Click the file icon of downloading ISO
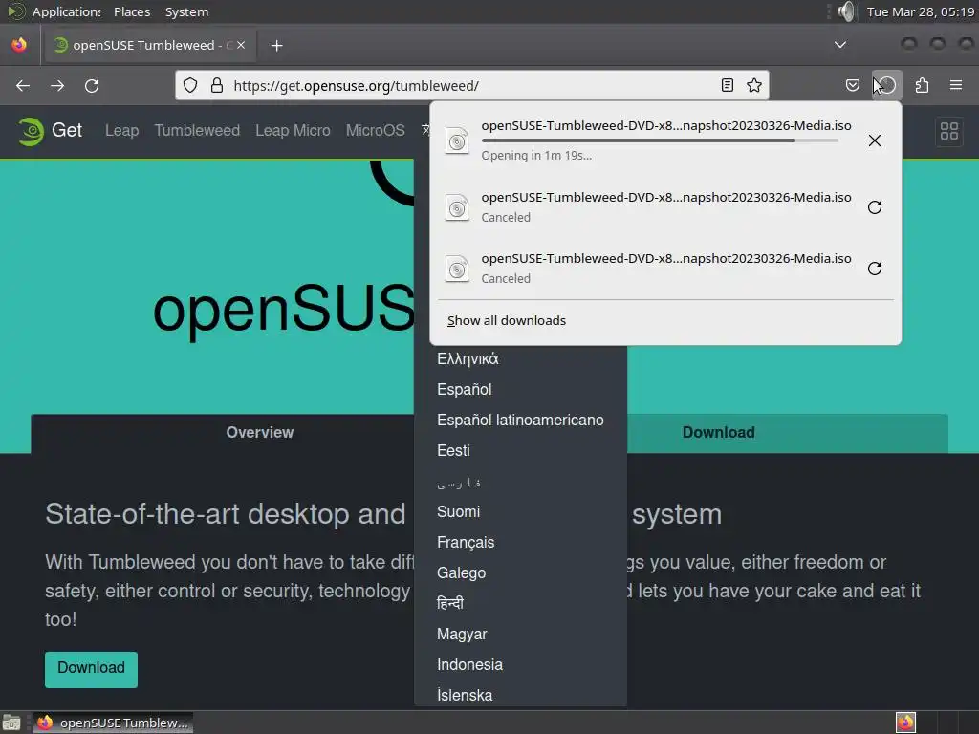The height and width of the screenshot is (734, 979). point(457,140)
